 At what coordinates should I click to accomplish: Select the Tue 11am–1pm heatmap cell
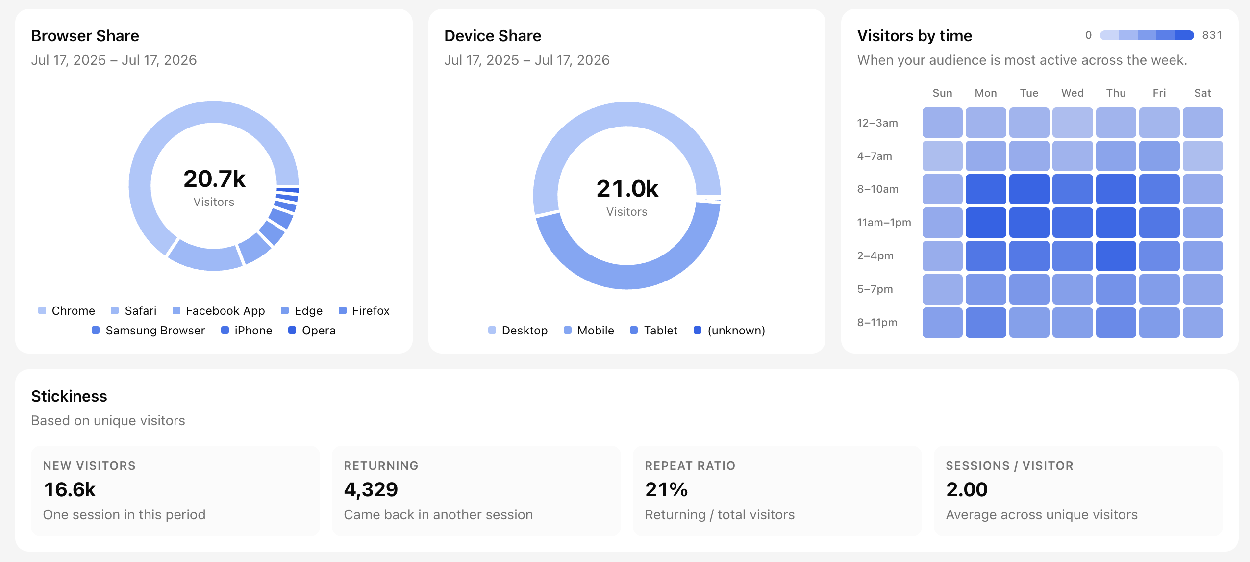click(1029, 223)
